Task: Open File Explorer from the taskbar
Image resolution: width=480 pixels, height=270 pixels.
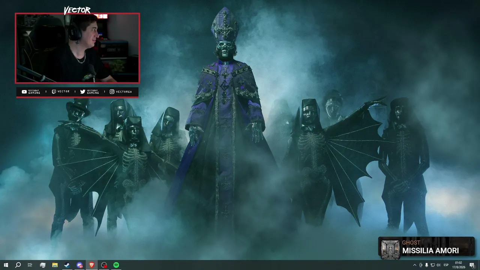Action: 55,265
